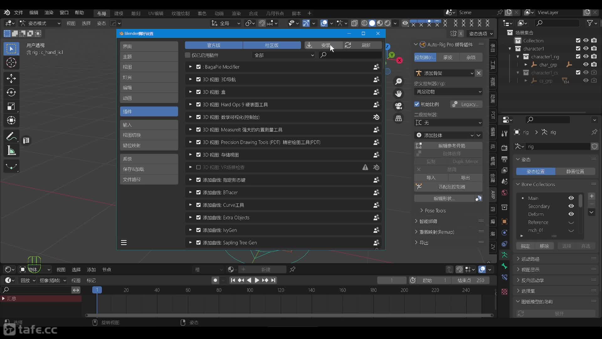Click the timeline horizontal scrollbar
The height and width of the screenshot is (339, 602).
289,315
